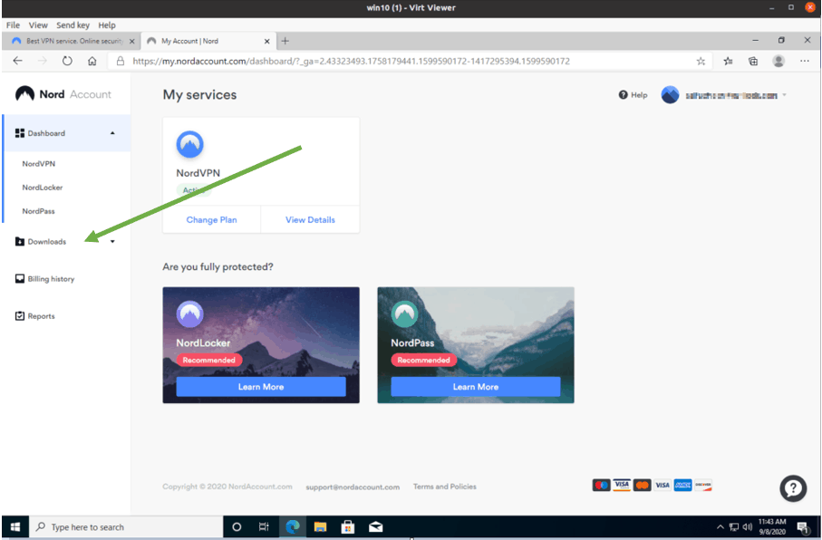Image resolution: width=822 pixels, height=540 pixels.
Task: Click the address bar URL
Action: pos(352,61)
